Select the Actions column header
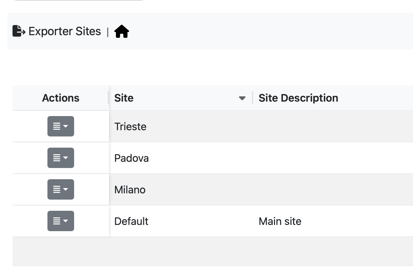Screen dimensions: 413x267 coord(61,98)
